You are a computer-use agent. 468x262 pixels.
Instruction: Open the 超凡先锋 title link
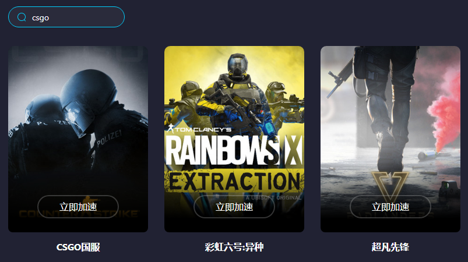[390, 247]
